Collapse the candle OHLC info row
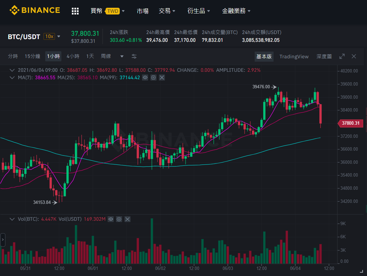 click(x=12, y=70)
